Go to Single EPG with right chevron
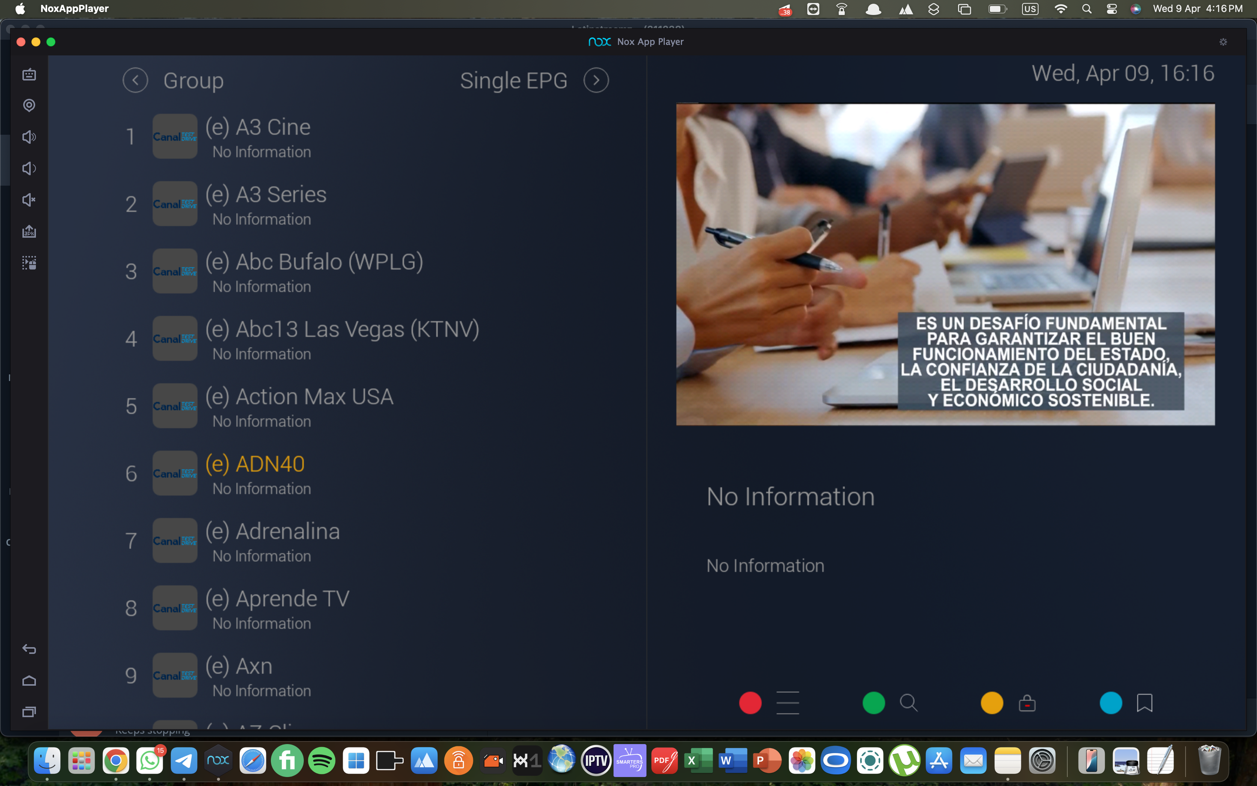Viewport: 1257px width, 786px height. point(596,80)
